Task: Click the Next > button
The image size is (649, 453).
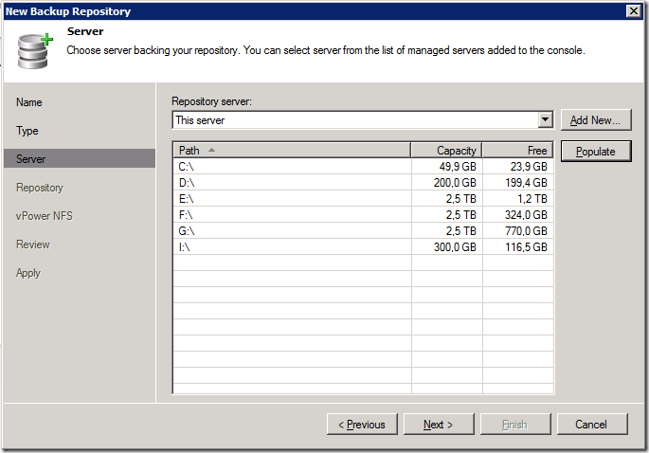Action: click(x=438, y=425)
